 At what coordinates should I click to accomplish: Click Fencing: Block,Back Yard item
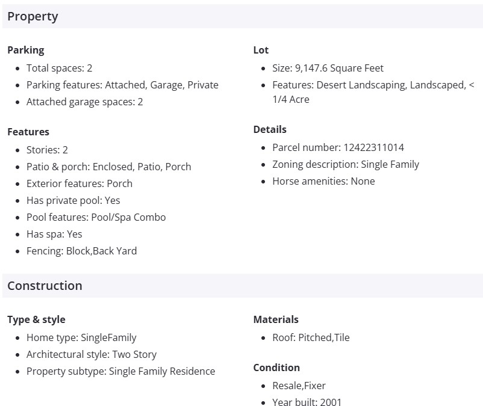[81, 251]
